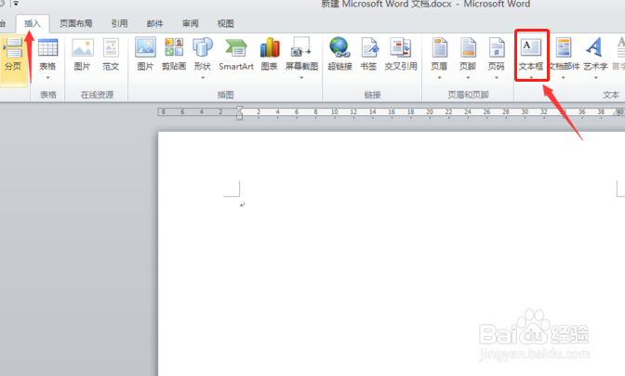Open the 表格 table insert icon

[47, 47]
